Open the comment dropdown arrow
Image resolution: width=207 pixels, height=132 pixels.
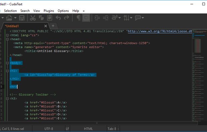point(143,18)
